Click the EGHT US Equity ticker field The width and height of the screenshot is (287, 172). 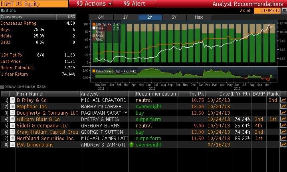point(34,4)
